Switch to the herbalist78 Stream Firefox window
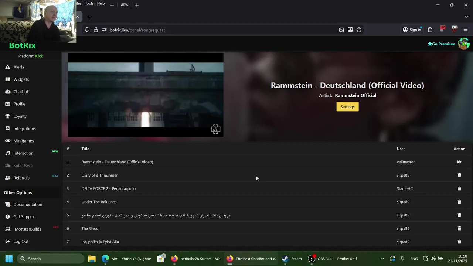This screenshot has height=266, width=473. click(x=195, y=259)
